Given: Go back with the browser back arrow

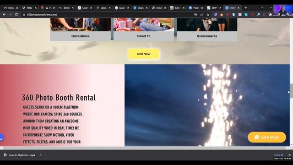Looking at the screenshot, I should point(4,15).
